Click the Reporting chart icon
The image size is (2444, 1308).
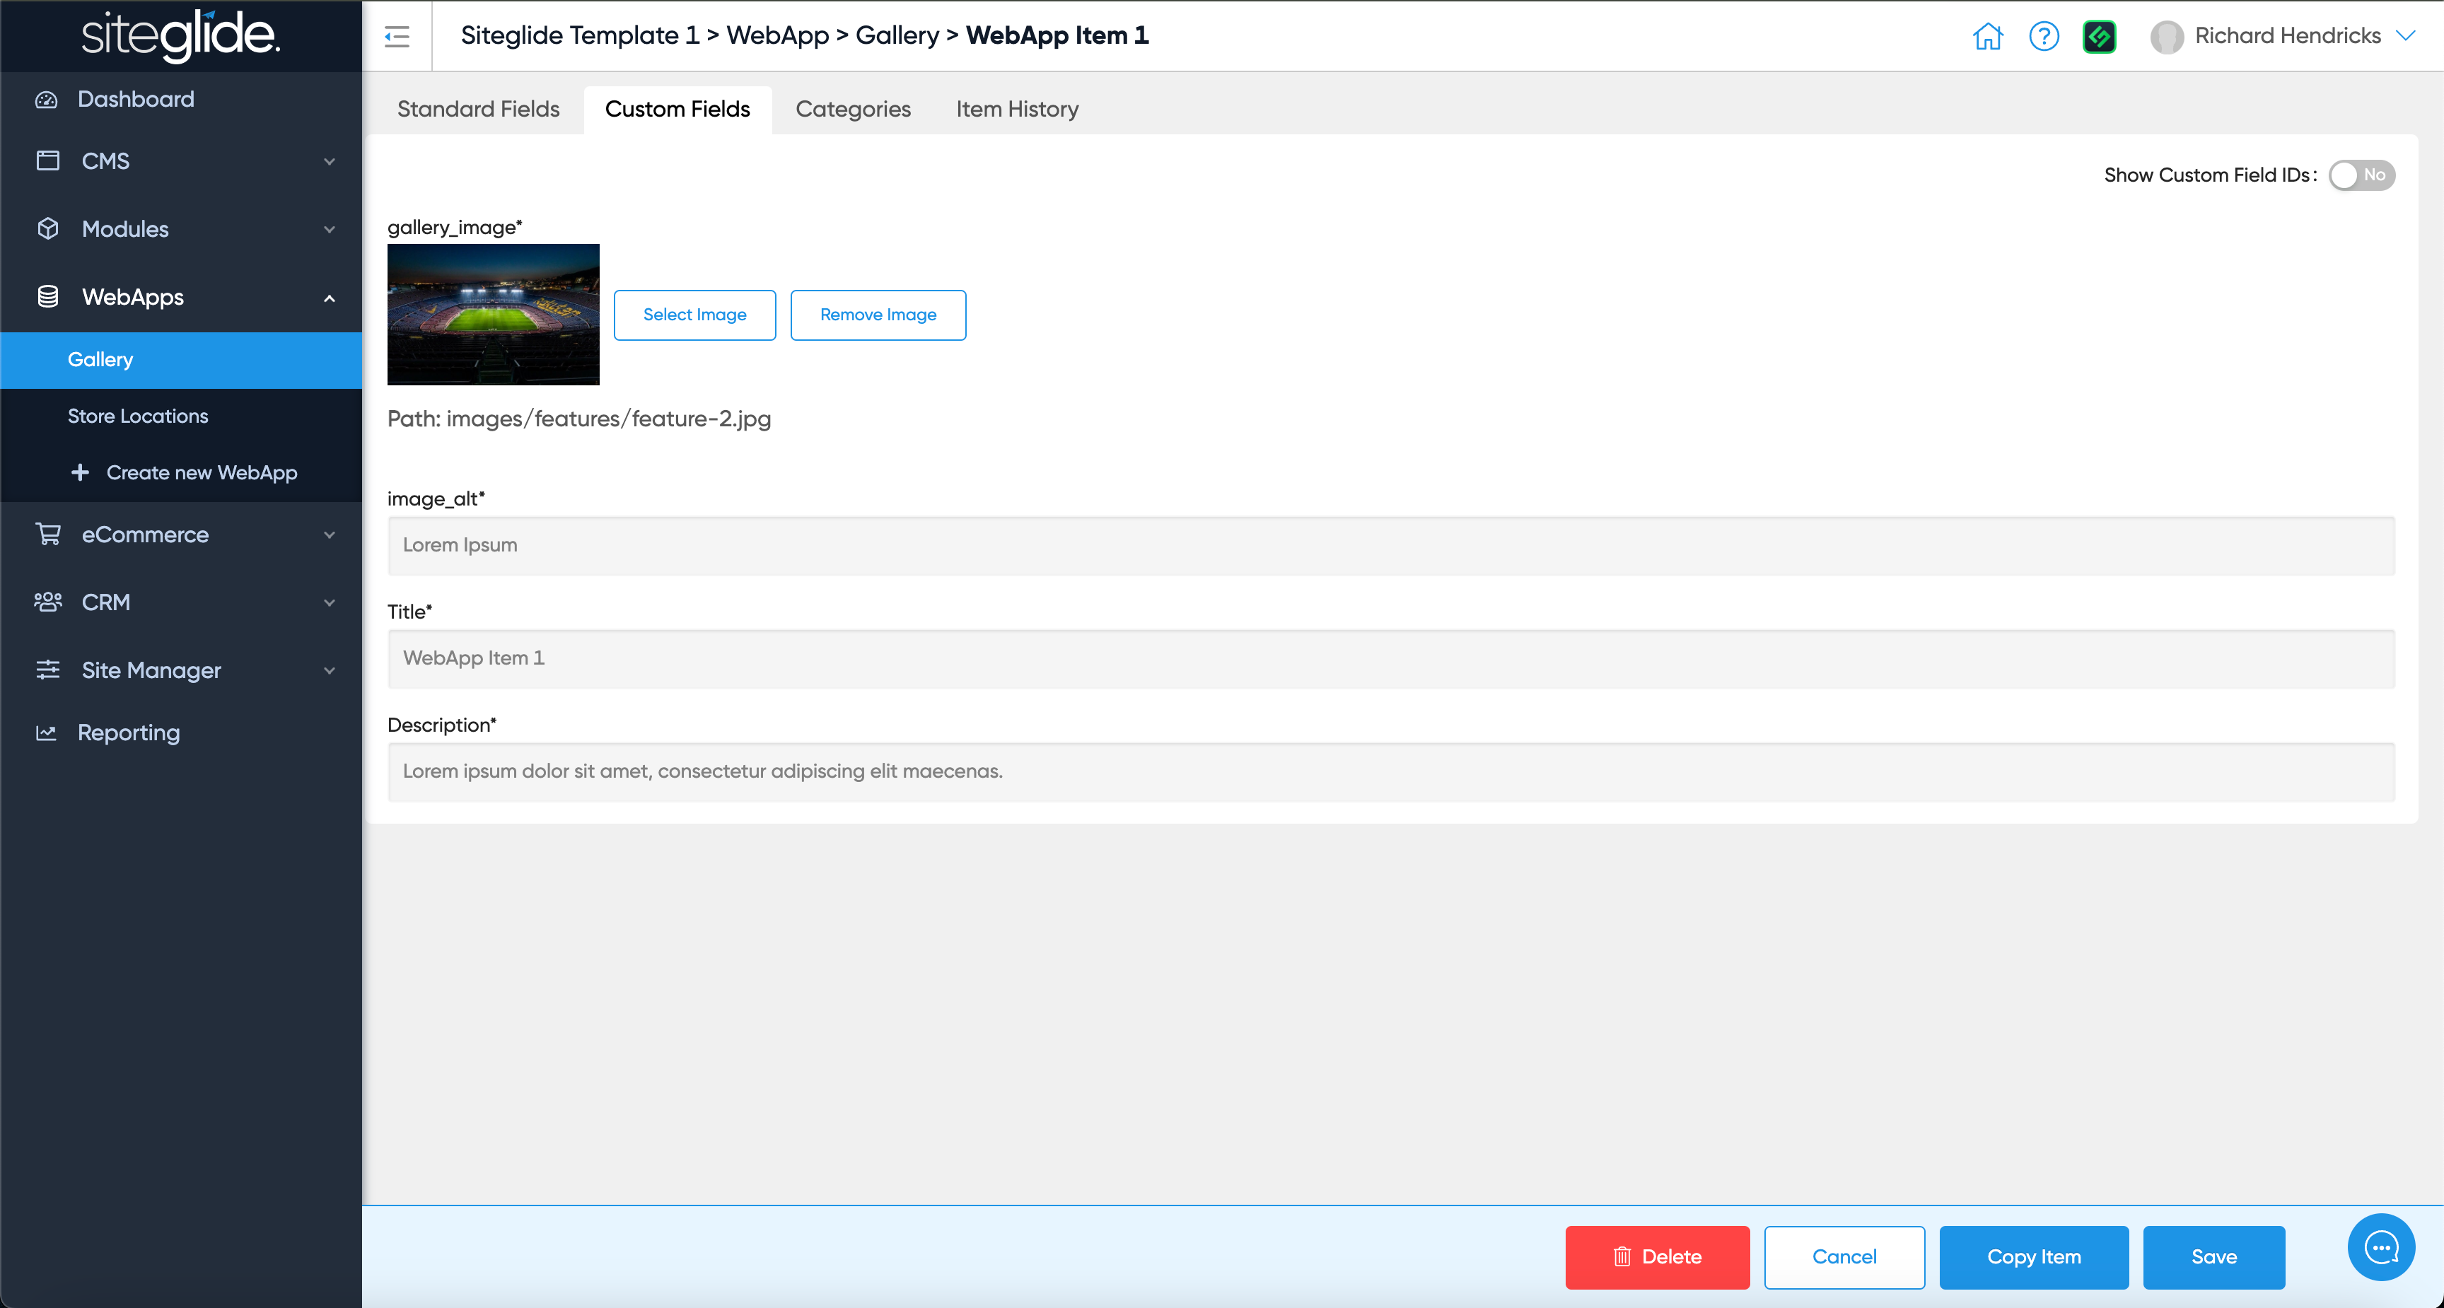(x=47, y=732)
